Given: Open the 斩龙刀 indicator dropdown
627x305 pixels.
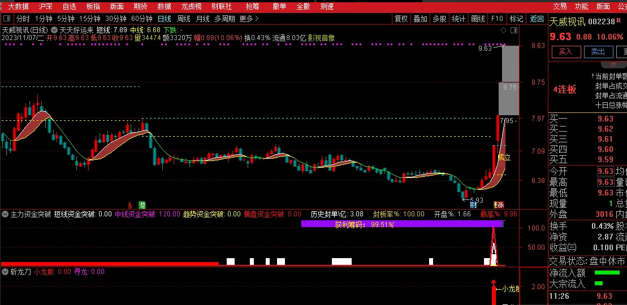Looking at the screenshot, I should point(5,272).
